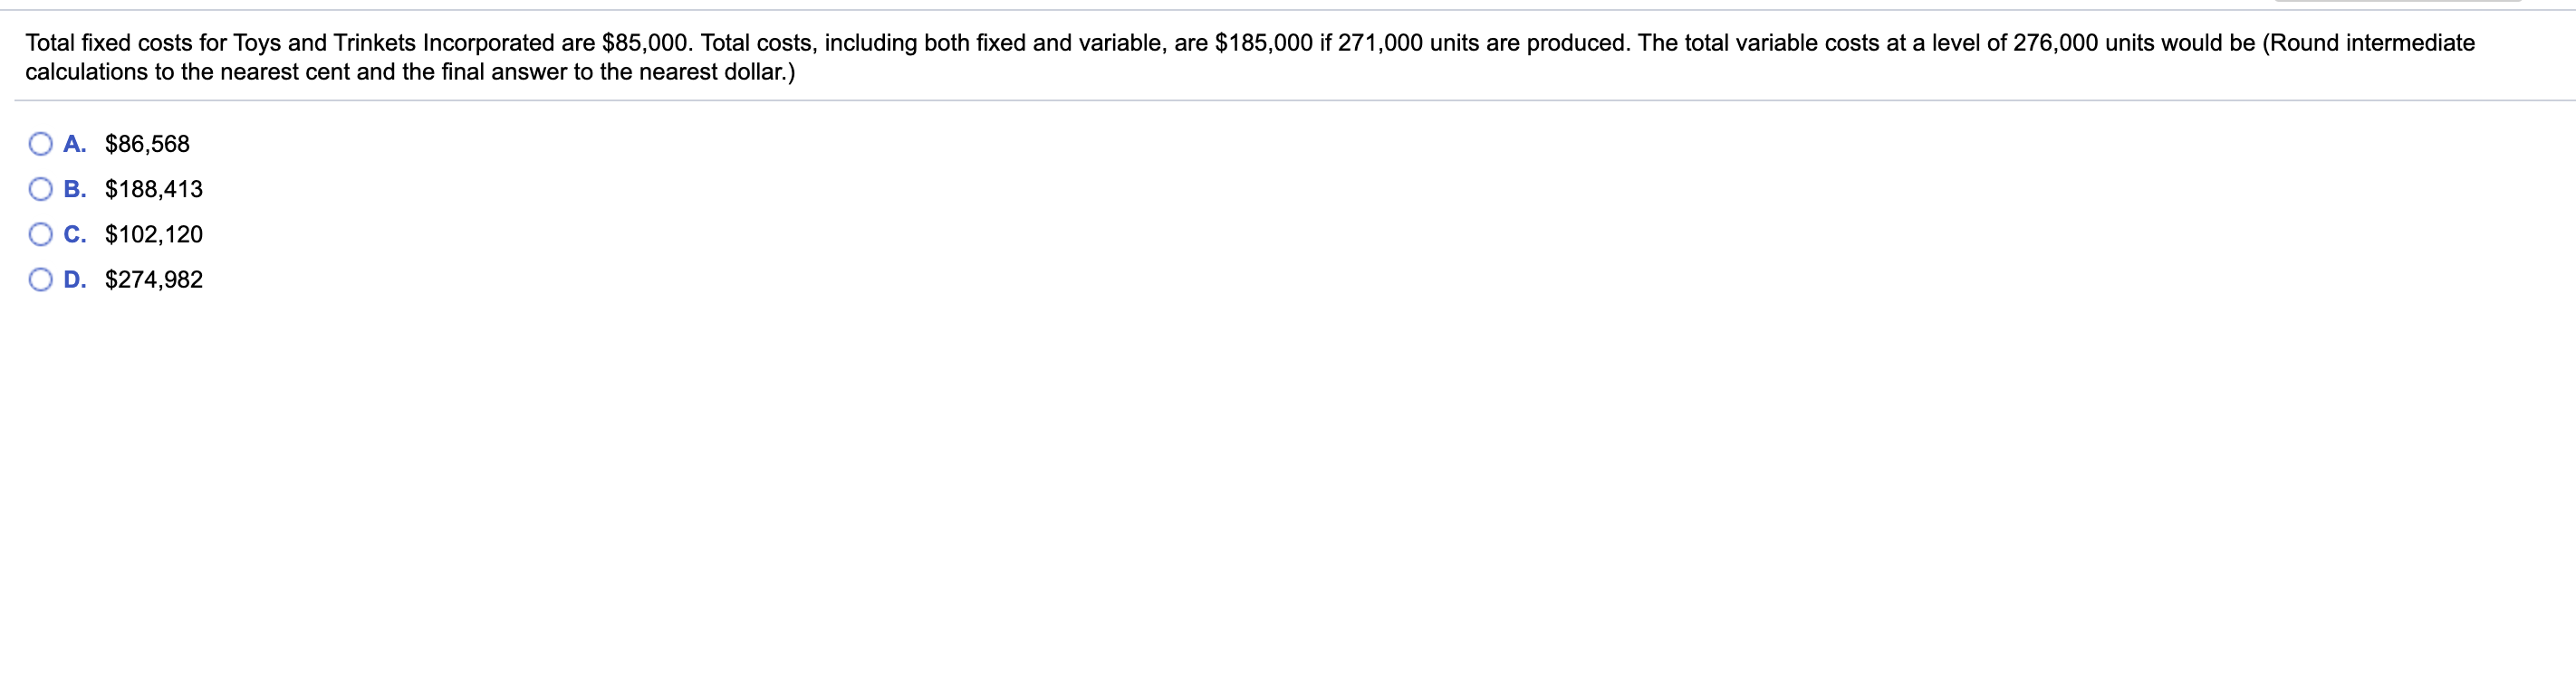Click the answer label text $86,568

[x=146, y=144]
